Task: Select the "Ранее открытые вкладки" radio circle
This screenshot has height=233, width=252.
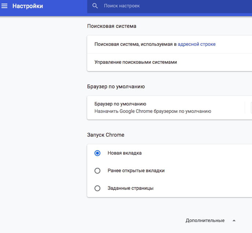Action: [x=97, y=171]
